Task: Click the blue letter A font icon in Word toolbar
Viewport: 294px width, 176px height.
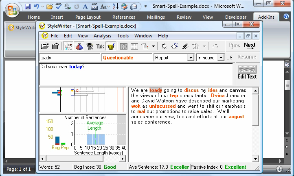Action: pos(86,7)
